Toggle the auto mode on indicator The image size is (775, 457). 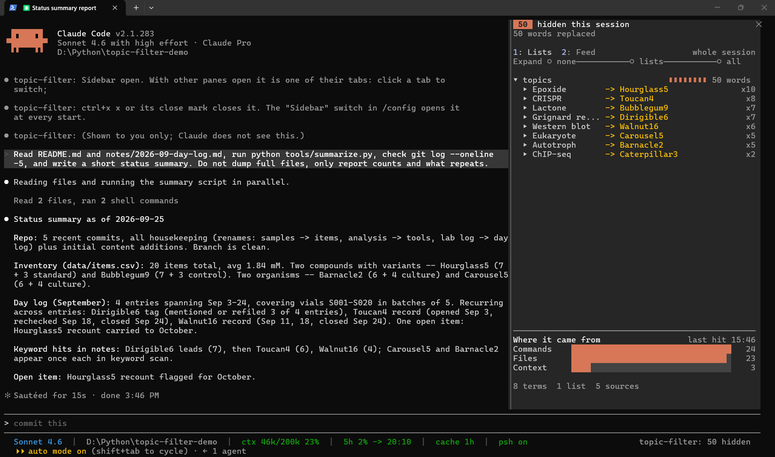pos(51,451)
